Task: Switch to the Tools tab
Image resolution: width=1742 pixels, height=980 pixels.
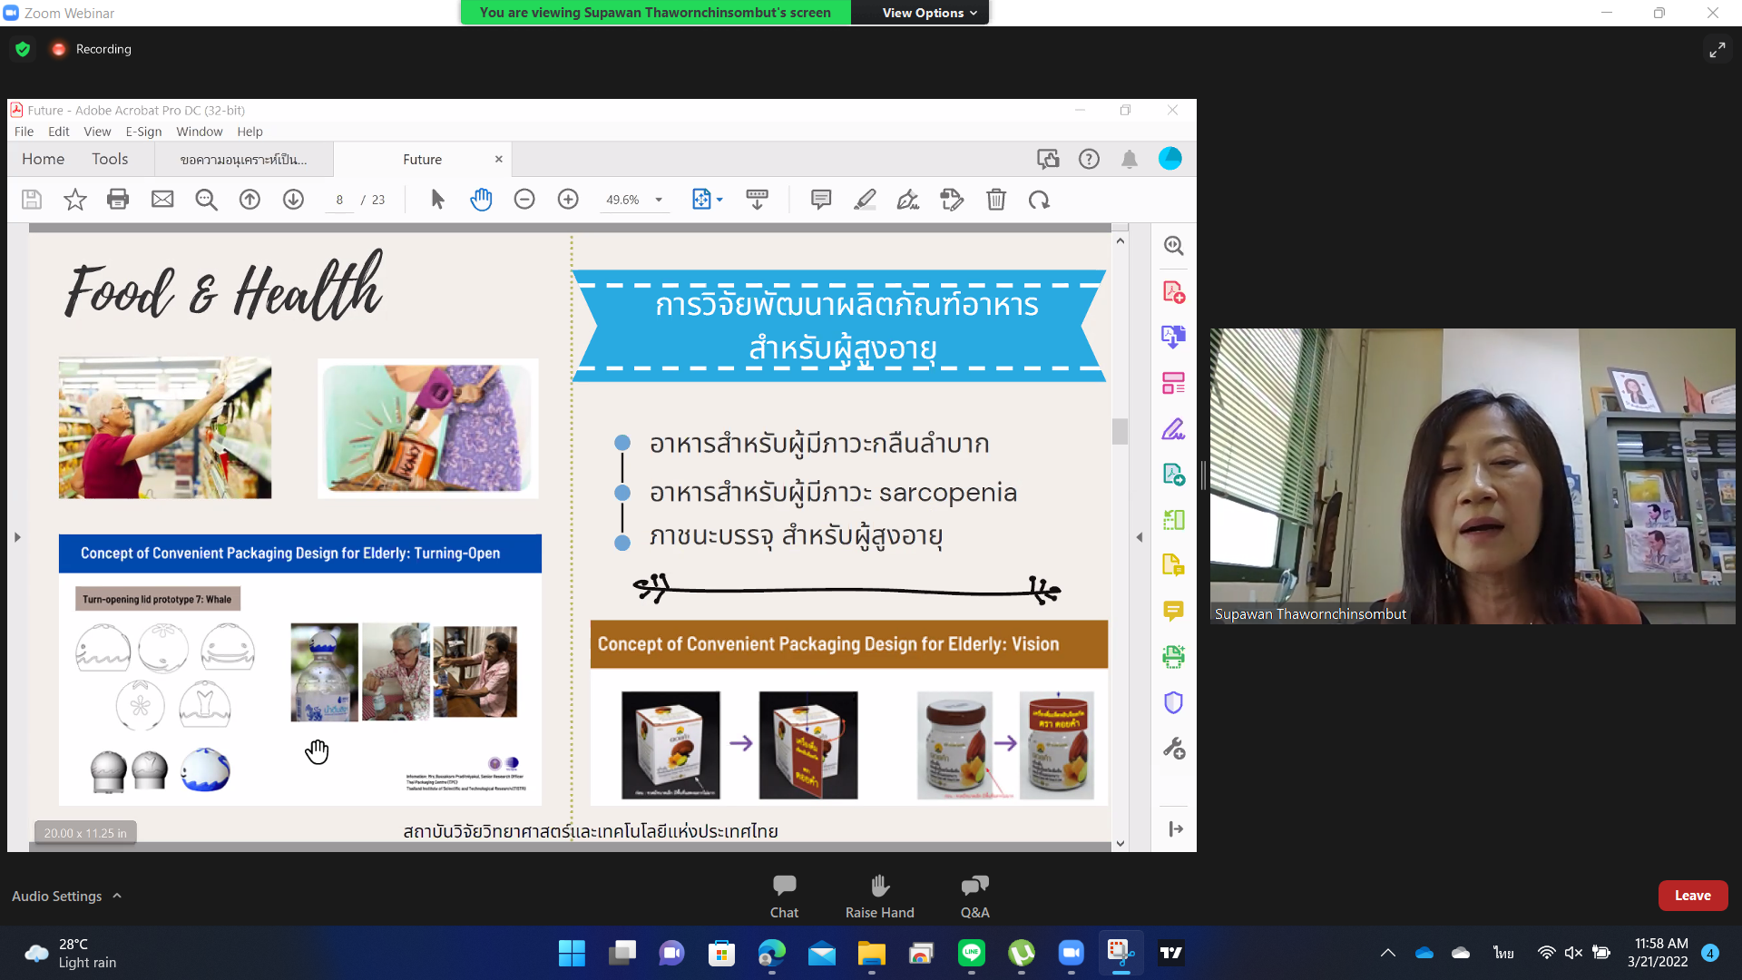Action: coord(110,159)
